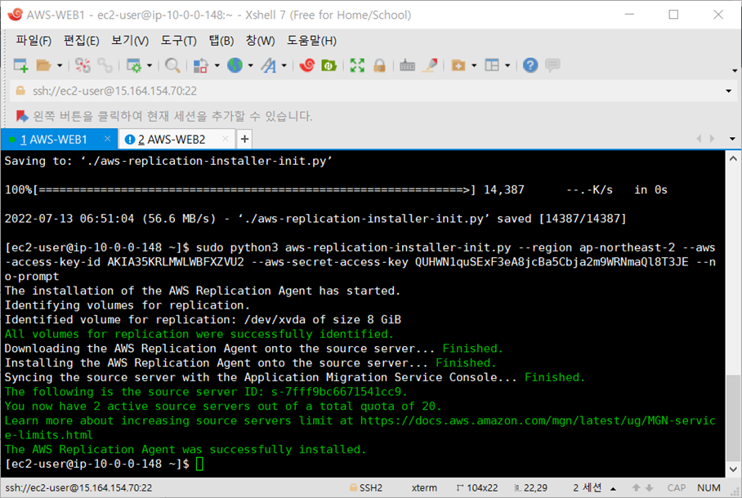Image resolution: width=742 pixels, height=498 pixels.
Task: Click terminal scrollbar up arrow
Action: (733, 159)
